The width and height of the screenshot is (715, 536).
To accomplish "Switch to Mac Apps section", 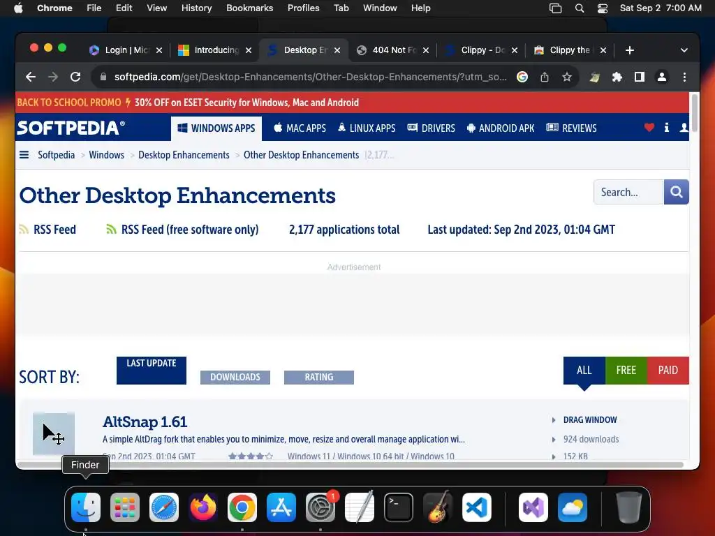I will pos(300,128).
